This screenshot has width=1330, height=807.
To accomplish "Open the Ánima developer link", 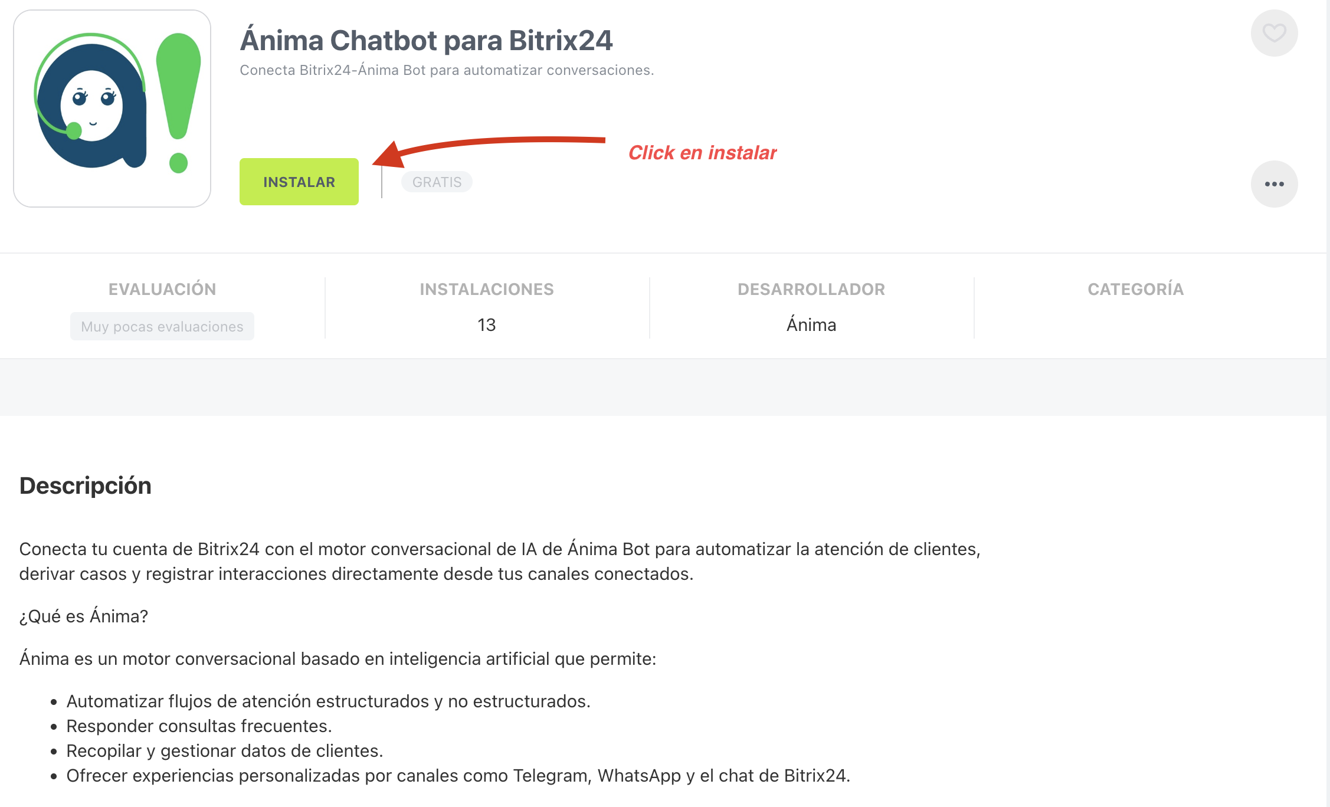I will coord(811,325).
